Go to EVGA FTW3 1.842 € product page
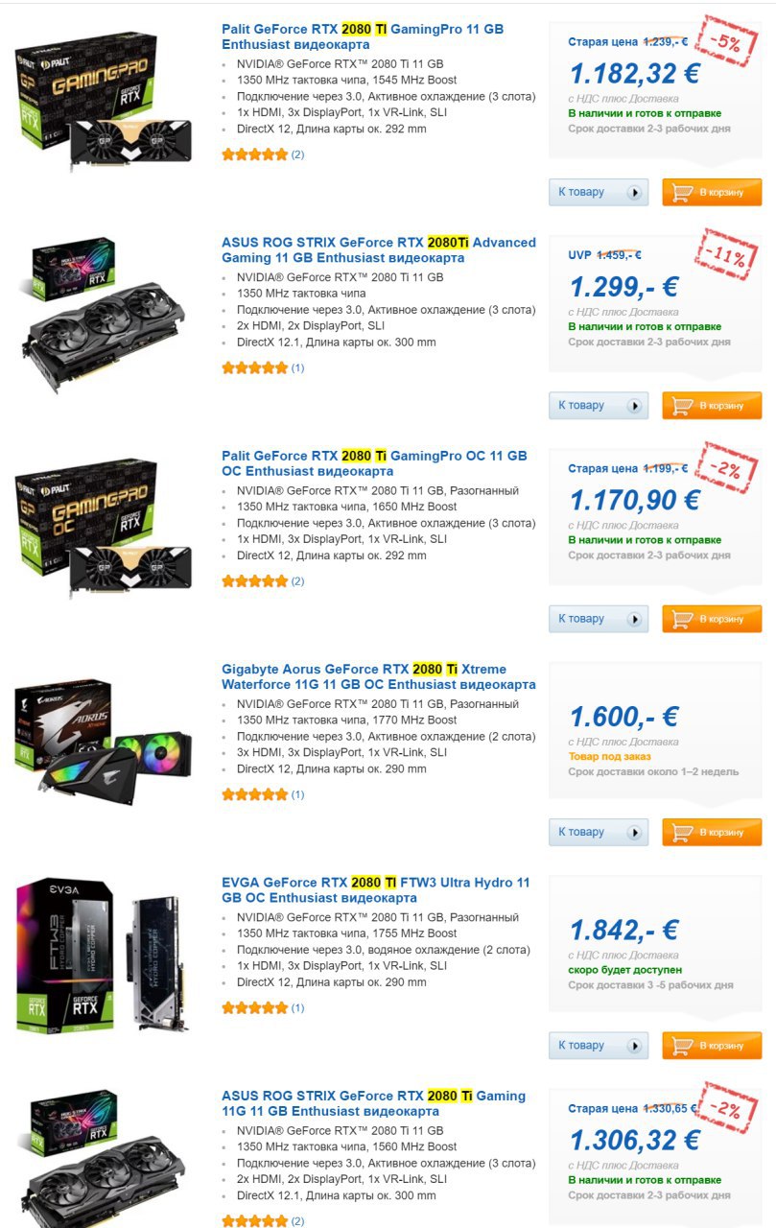Image resolution: width=776 pixels, height=1228 pixels. [599, 1045]
